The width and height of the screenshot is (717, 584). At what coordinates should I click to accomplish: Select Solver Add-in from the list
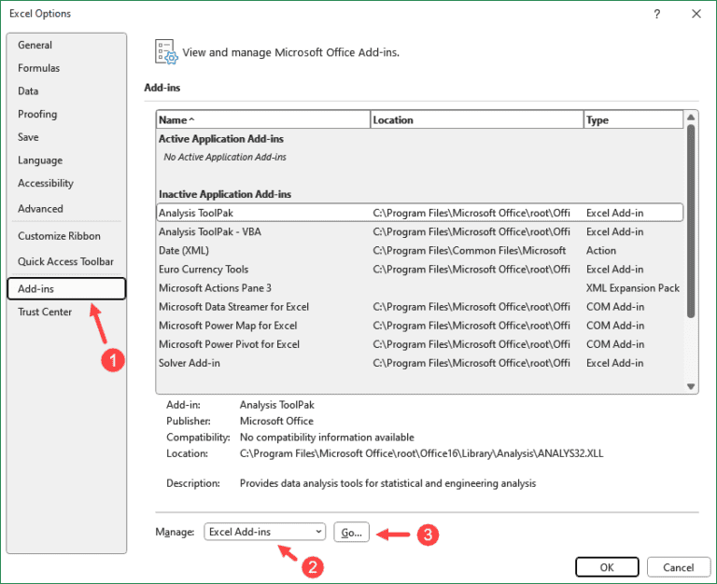[190, 363]
